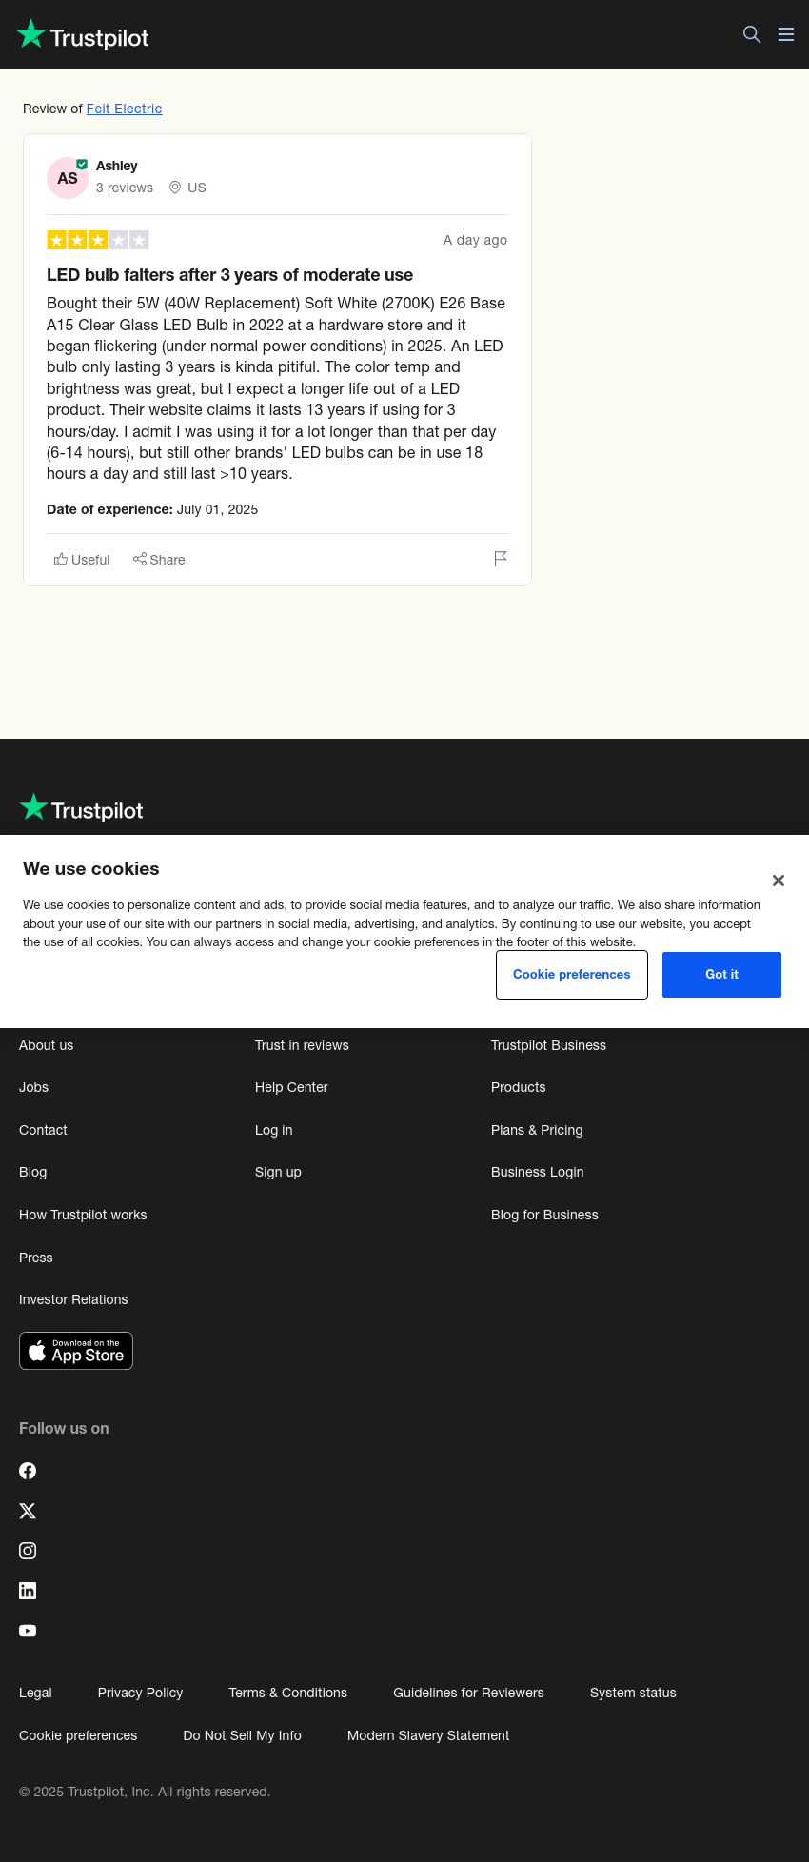The height and width of the screenshot is (1862, 809).
Task: Click reviewer name Ashley
Action: [117, 166]
